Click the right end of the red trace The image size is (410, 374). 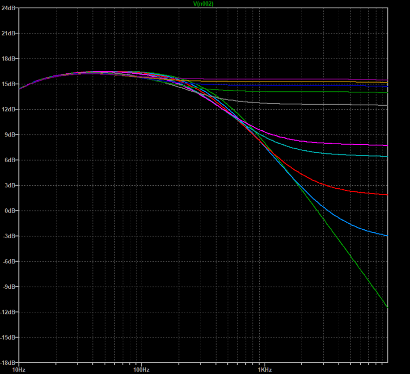pos(387,194)
